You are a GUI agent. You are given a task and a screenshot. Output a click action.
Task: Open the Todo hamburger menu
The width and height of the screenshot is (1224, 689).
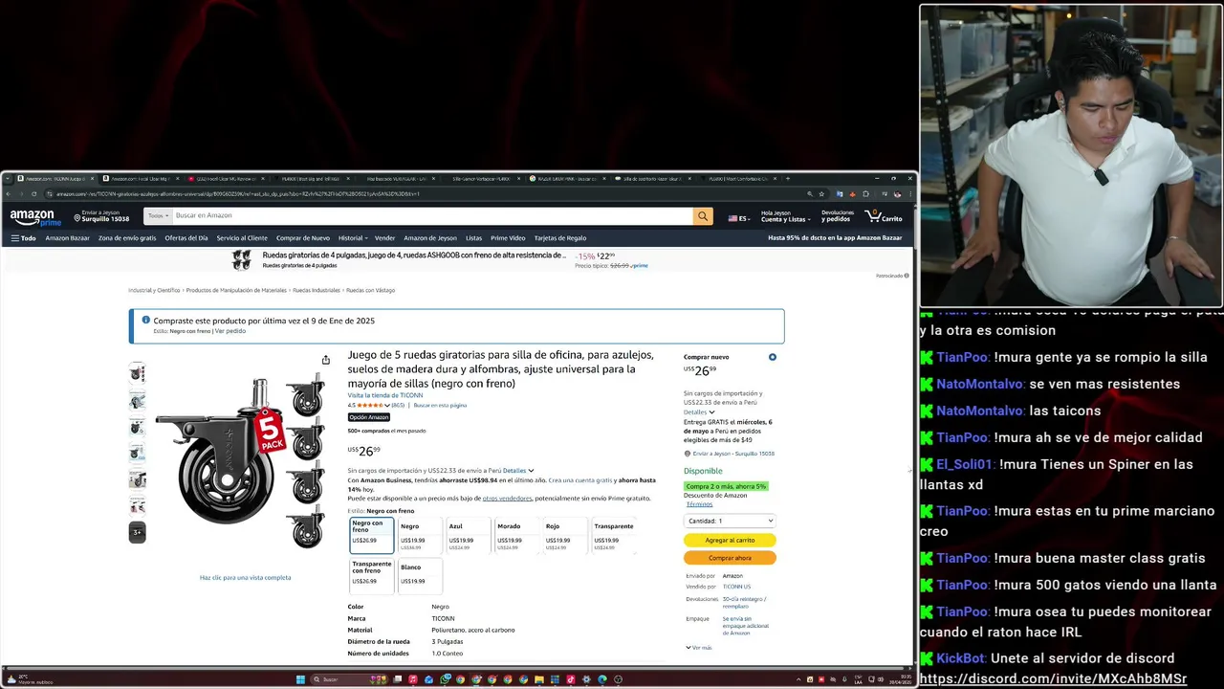[23, 238]
